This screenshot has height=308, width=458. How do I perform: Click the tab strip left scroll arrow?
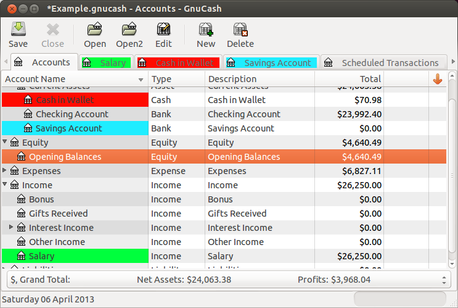[6, 62]
